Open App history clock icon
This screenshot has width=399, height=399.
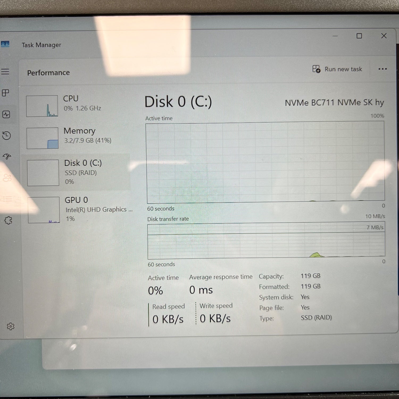click(6, 135)
